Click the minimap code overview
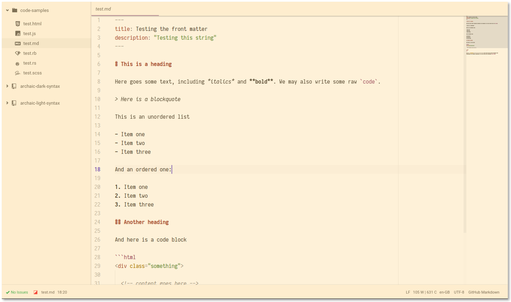The image size is (511, 302). [x=487, y=35]
